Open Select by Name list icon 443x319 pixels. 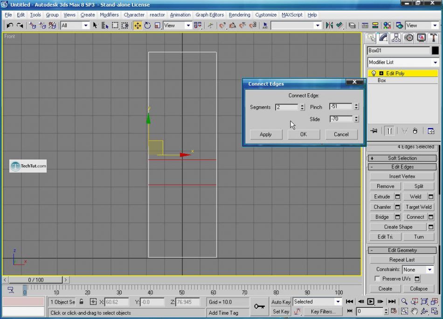tap(105, 26)
